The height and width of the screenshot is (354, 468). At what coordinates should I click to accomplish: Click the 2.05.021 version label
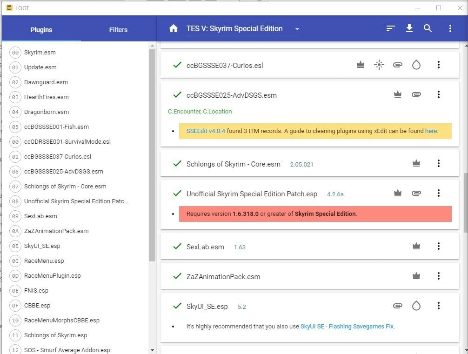point(301,165)
